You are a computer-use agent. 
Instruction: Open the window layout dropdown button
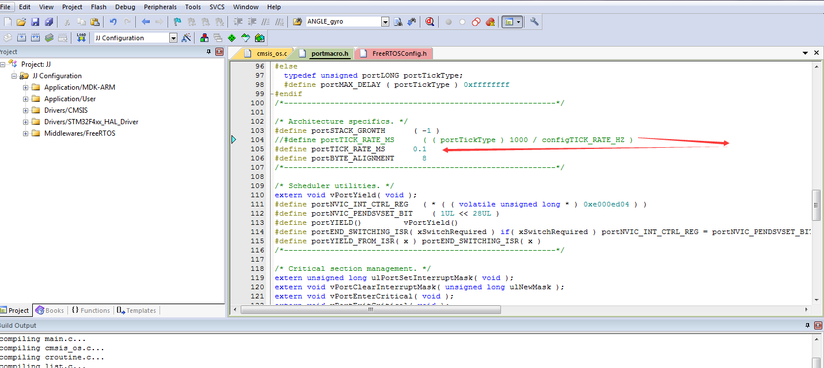519,22
